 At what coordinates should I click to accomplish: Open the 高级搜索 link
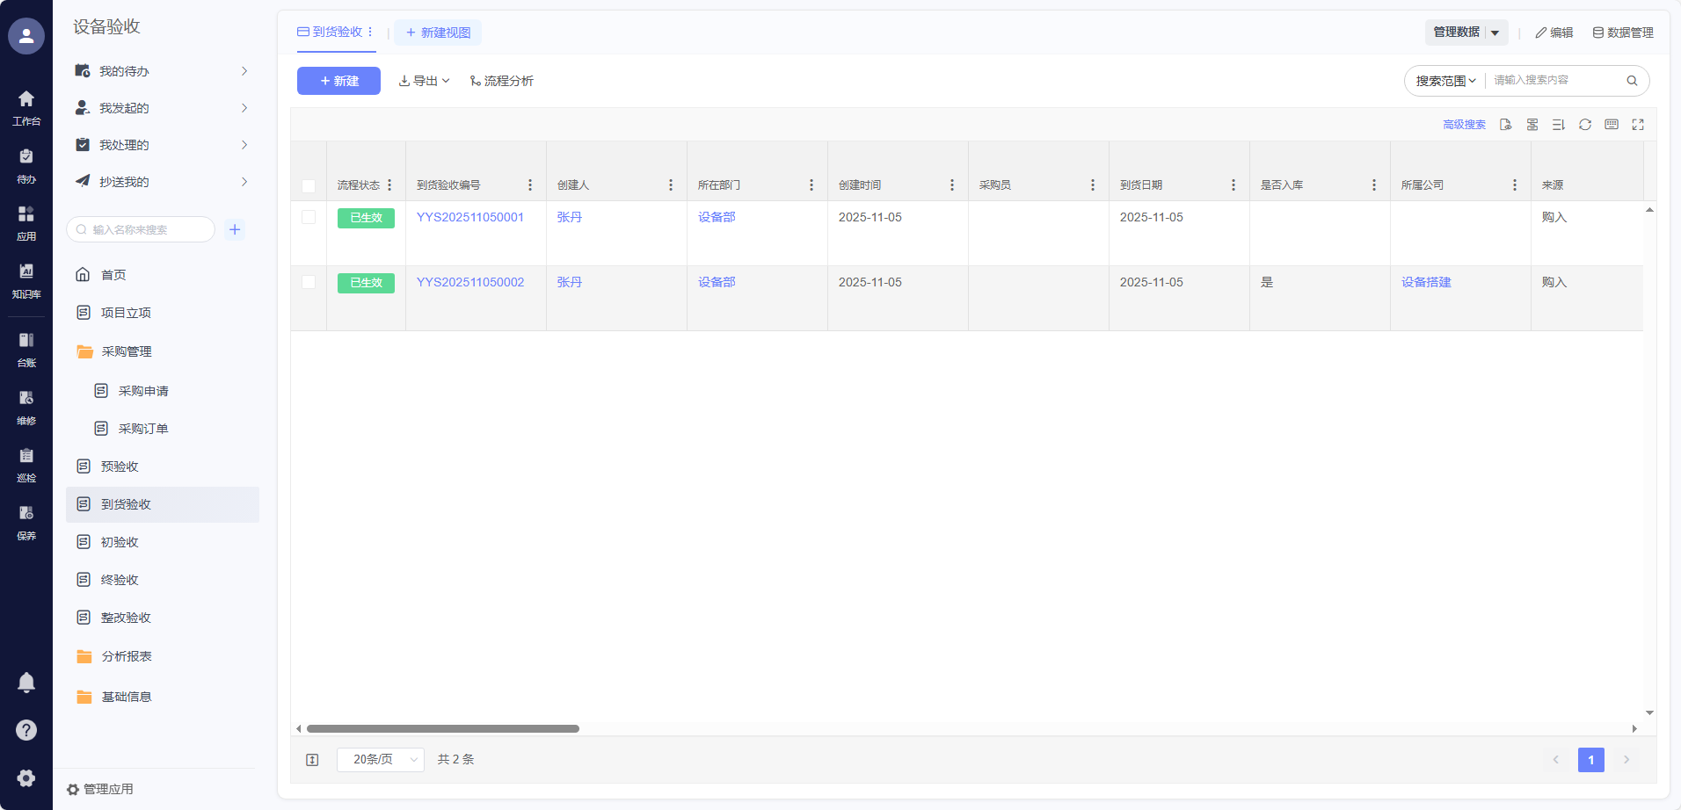(1464, 125)
